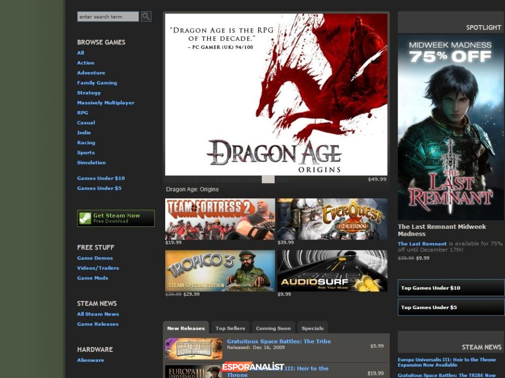This screenshot has width=505, height=378.
Task: Click the Dragon Age Origins featured banner
Action: coord(276,94)
